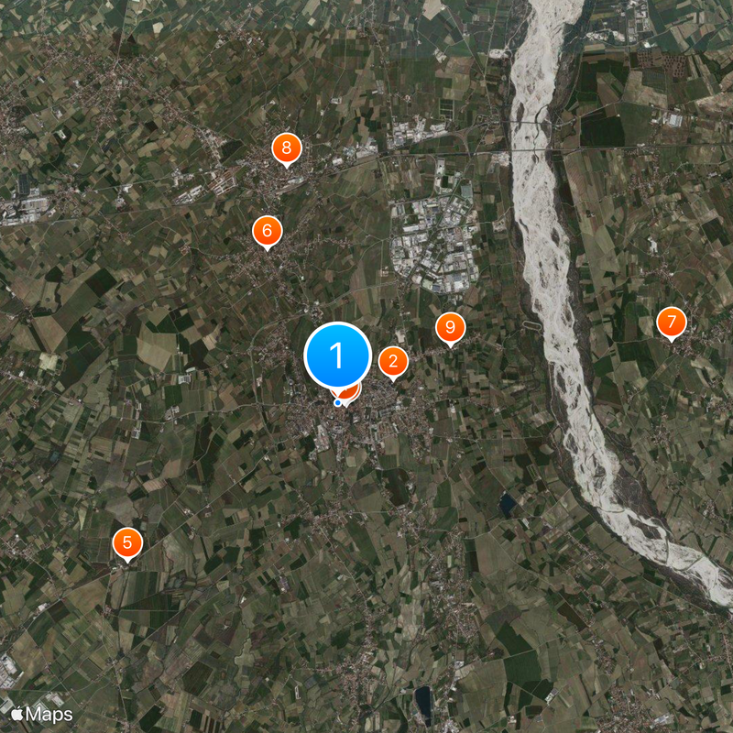Open the orange pin numbered 8
The width and height of the screenshot is (733, 733).
pyautogui.click(x=287, y=148)
